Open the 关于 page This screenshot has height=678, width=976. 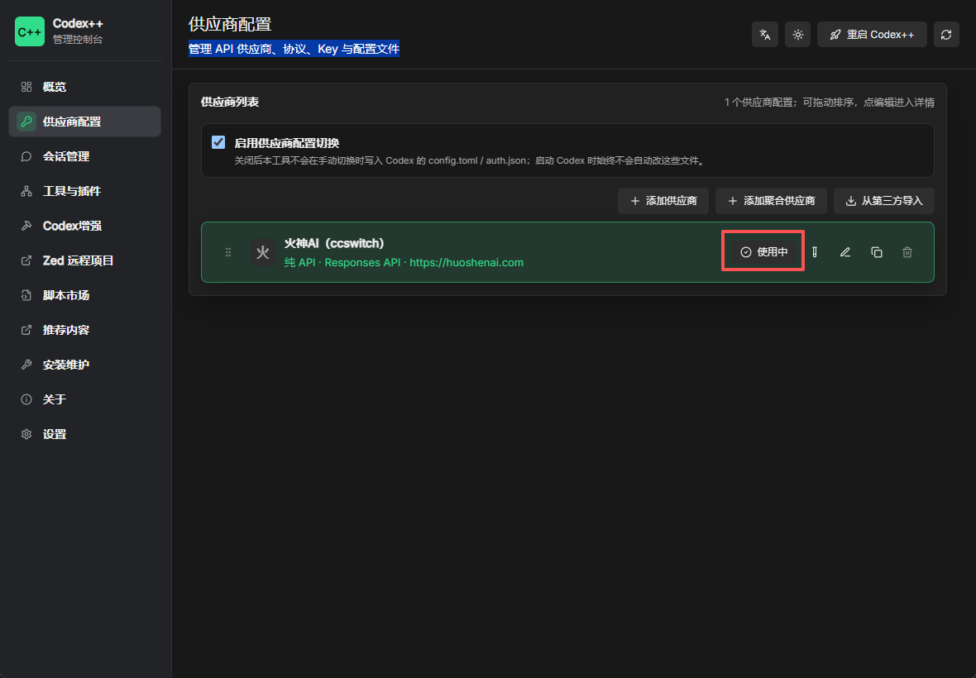(84, 399)
